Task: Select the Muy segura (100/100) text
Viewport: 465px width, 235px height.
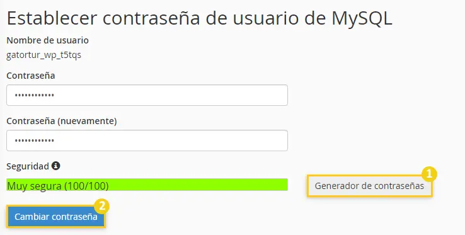Action: tap(58, 186)
